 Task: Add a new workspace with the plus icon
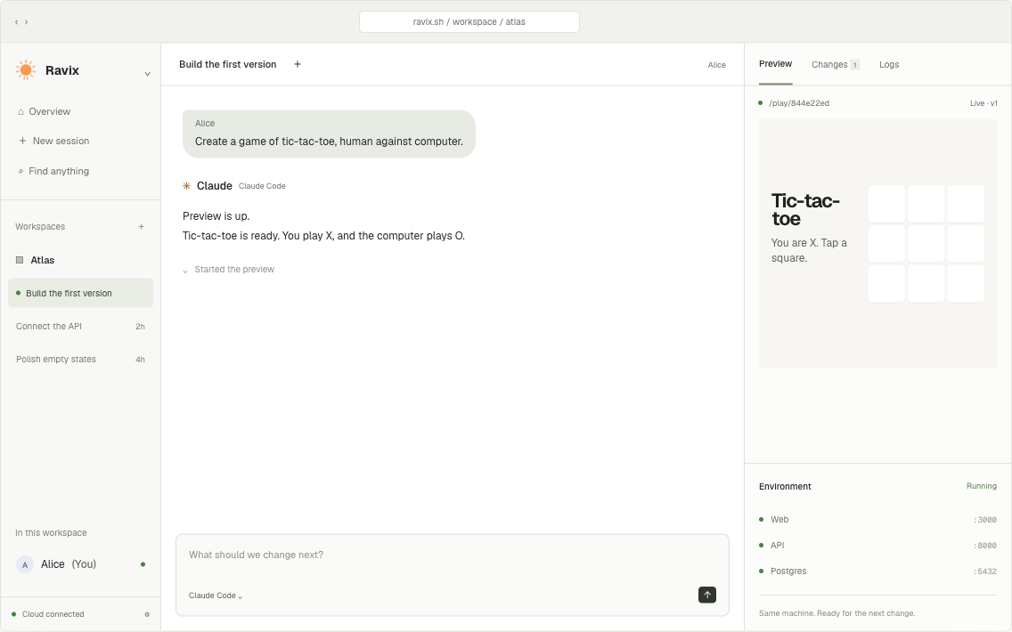142,226
